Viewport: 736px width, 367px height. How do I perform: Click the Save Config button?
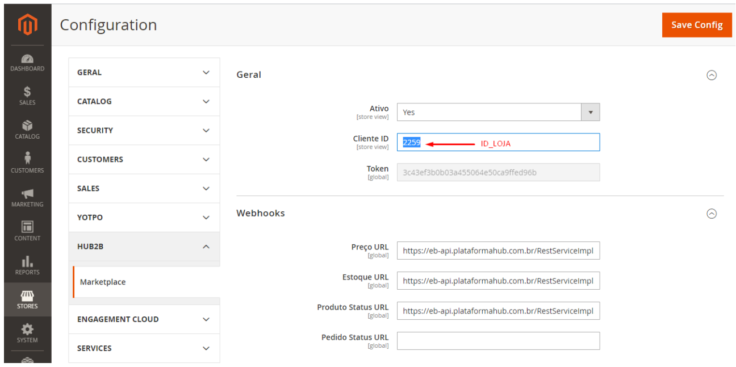(x=697, y=24)
